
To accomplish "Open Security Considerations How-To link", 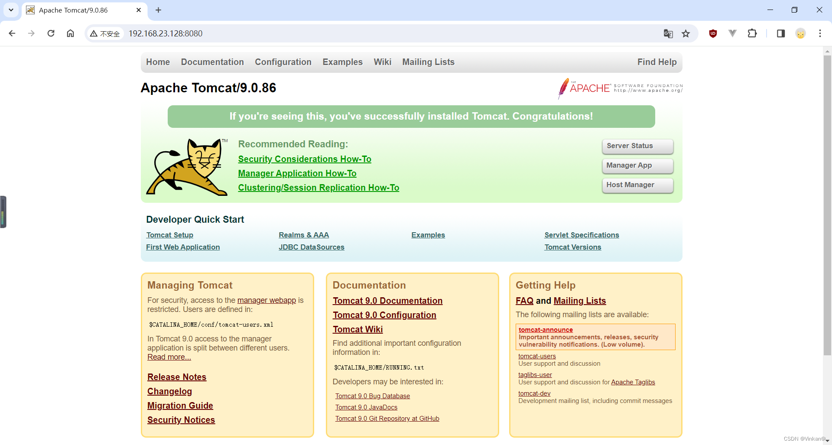I will (305, 159).
